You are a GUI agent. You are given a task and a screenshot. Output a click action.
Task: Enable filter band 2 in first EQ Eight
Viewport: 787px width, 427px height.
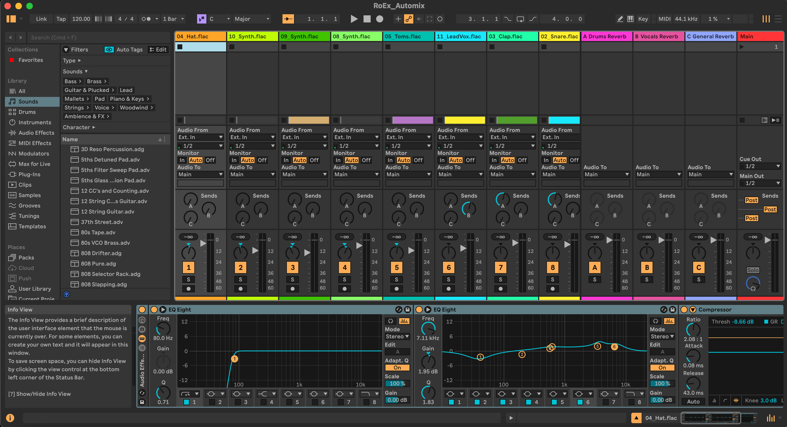(x=212, y=402)
